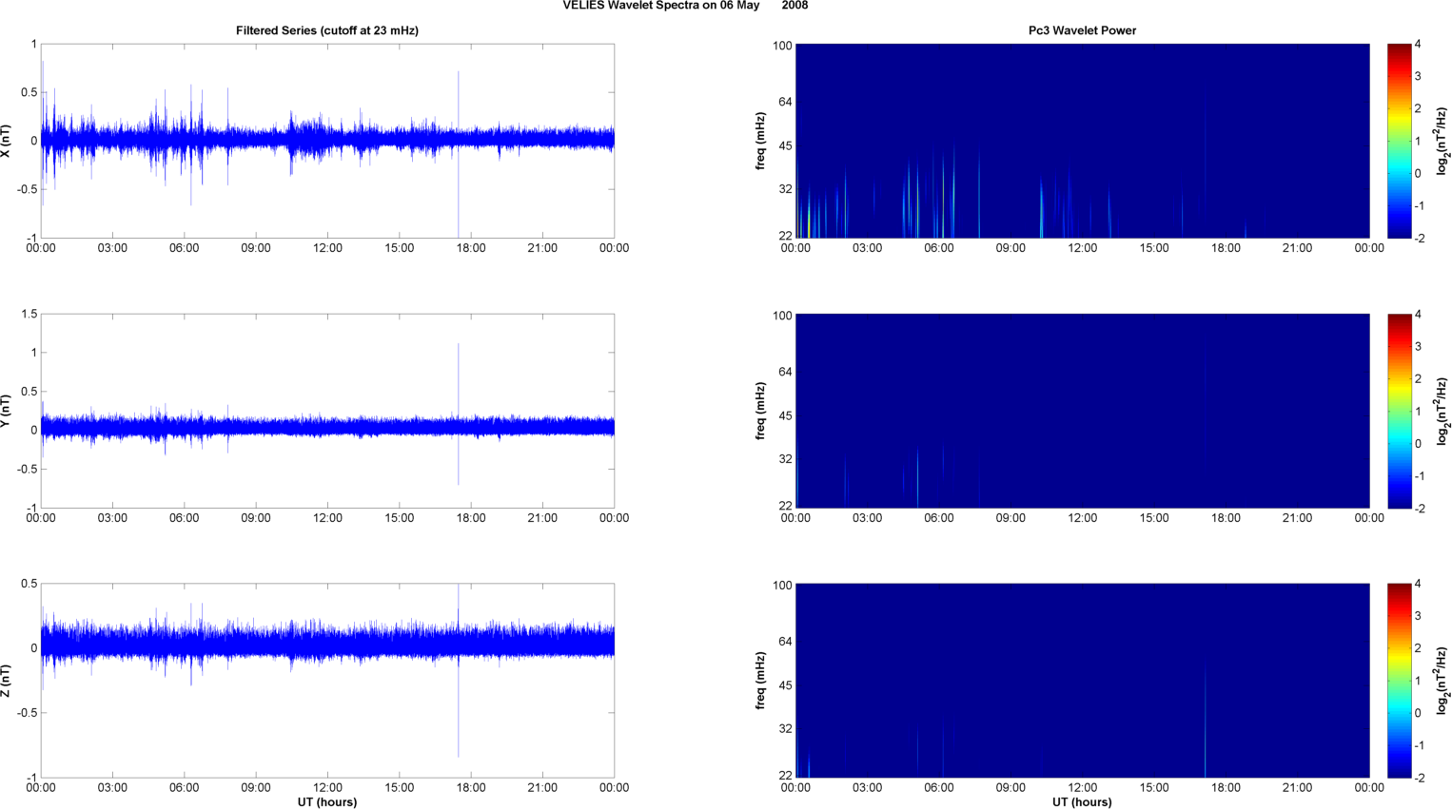The width and height of the screenshot is (1452, 809).
Task: Click the X component wavelet spectrogram
Action: pos(1082,141)
